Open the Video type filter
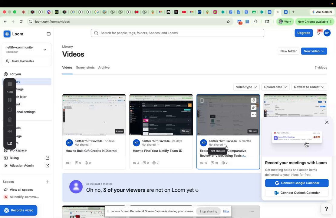 (246, 87)
